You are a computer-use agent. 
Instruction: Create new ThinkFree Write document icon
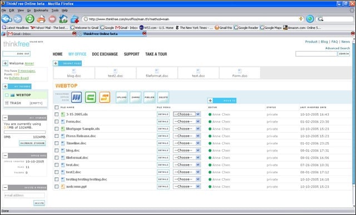click(x=77, y=97)
